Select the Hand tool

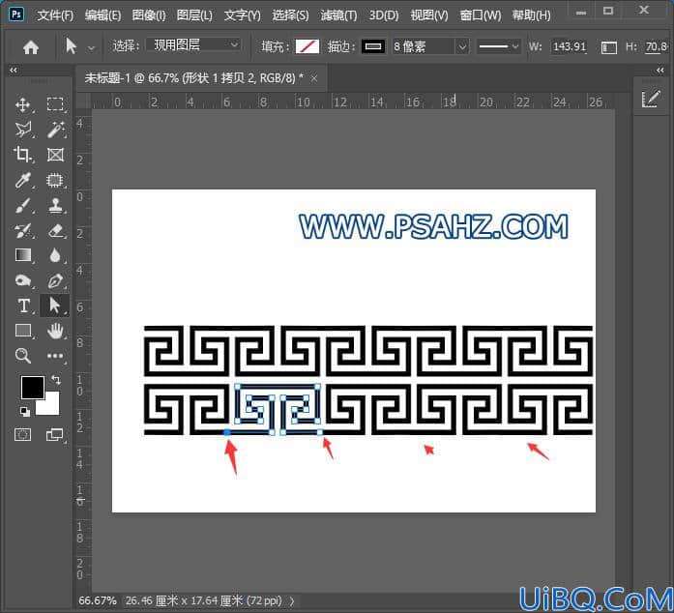(x=55, y=331)
